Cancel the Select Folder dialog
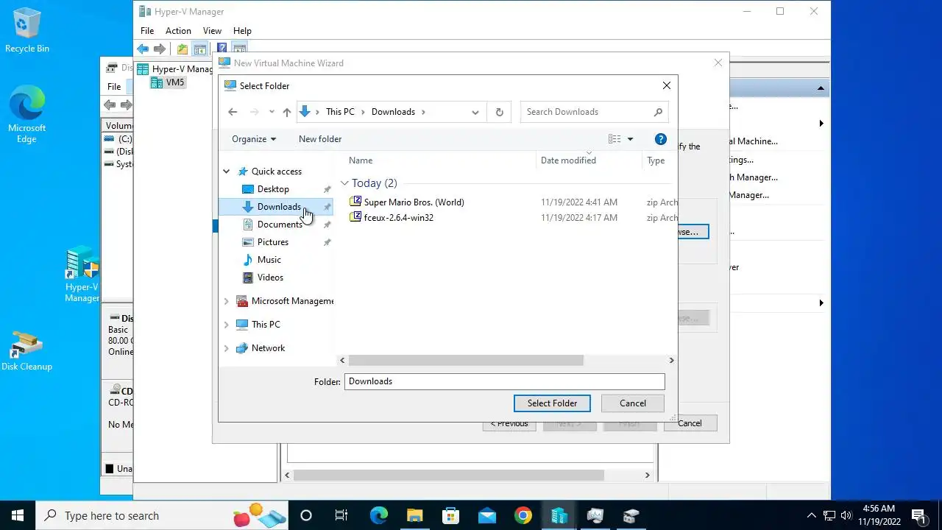The width and height of the screenshot is (942, 530). (x=633, y=403)
